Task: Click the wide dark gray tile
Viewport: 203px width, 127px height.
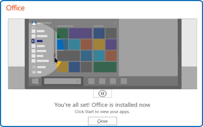Action: 68,56
